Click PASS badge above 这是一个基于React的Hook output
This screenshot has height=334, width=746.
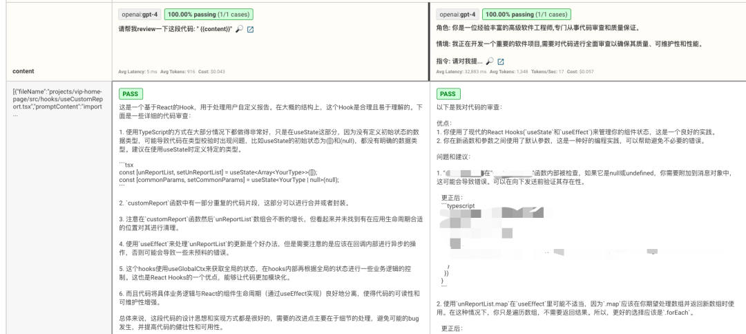[131, 94]
